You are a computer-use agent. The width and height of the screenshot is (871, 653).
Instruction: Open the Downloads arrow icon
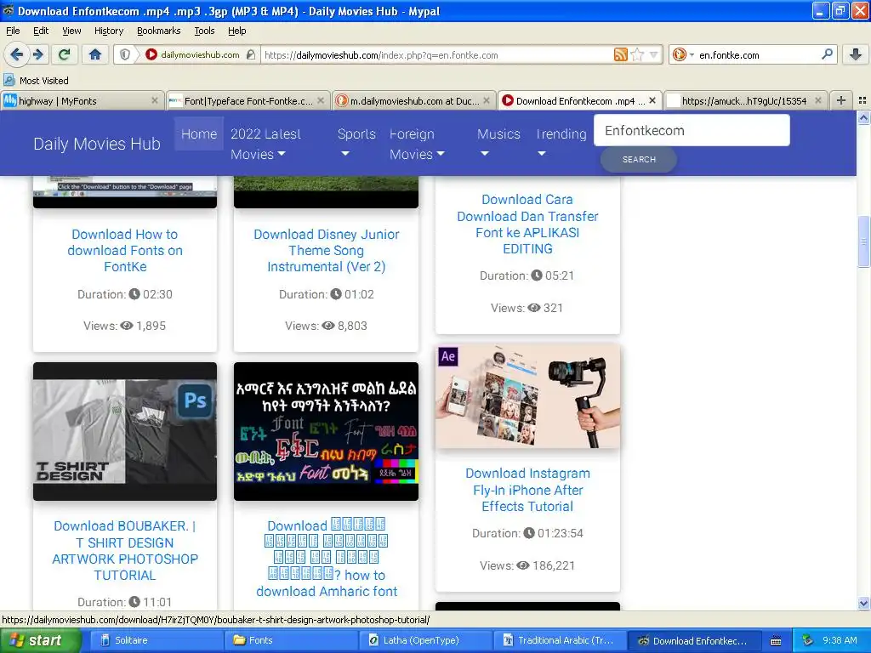(856, 54)
